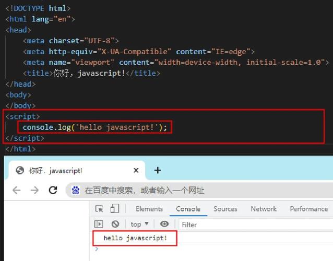This screenshot has width=333, height=261.
Task: Select the 你好, javascript! browser tab
Action: (x=76, y=170)
